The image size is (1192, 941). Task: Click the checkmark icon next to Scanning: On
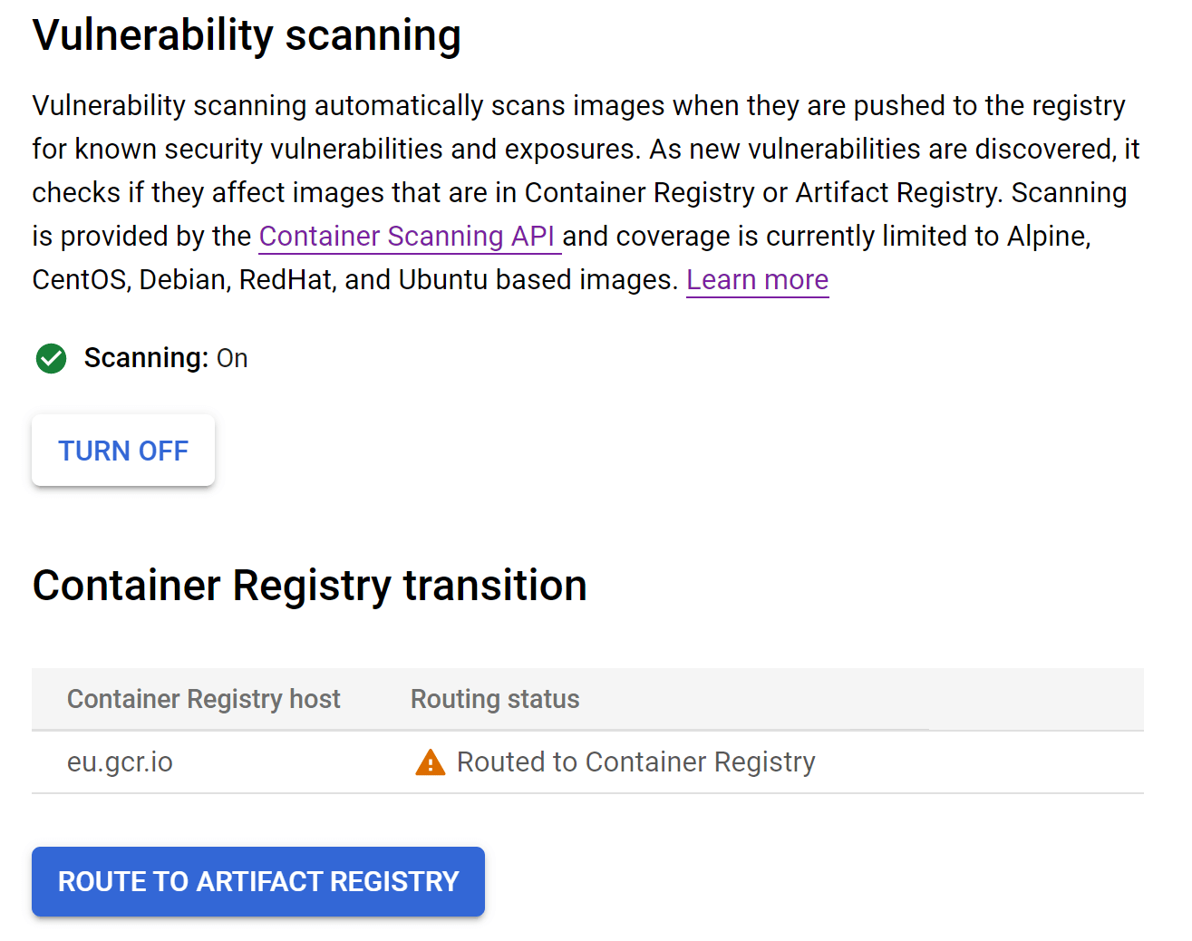[x=51, y=359]
